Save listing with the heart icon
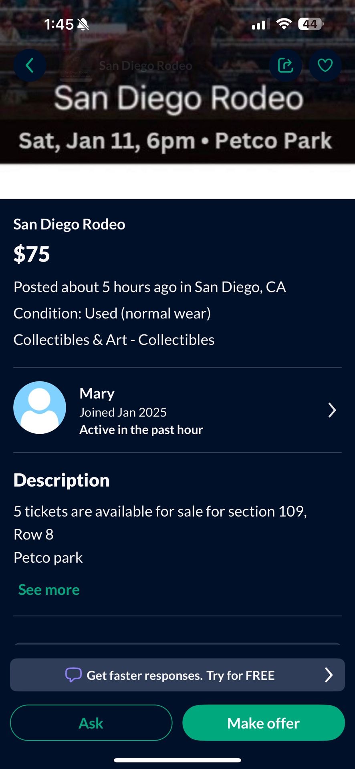 tap(325, 65)
